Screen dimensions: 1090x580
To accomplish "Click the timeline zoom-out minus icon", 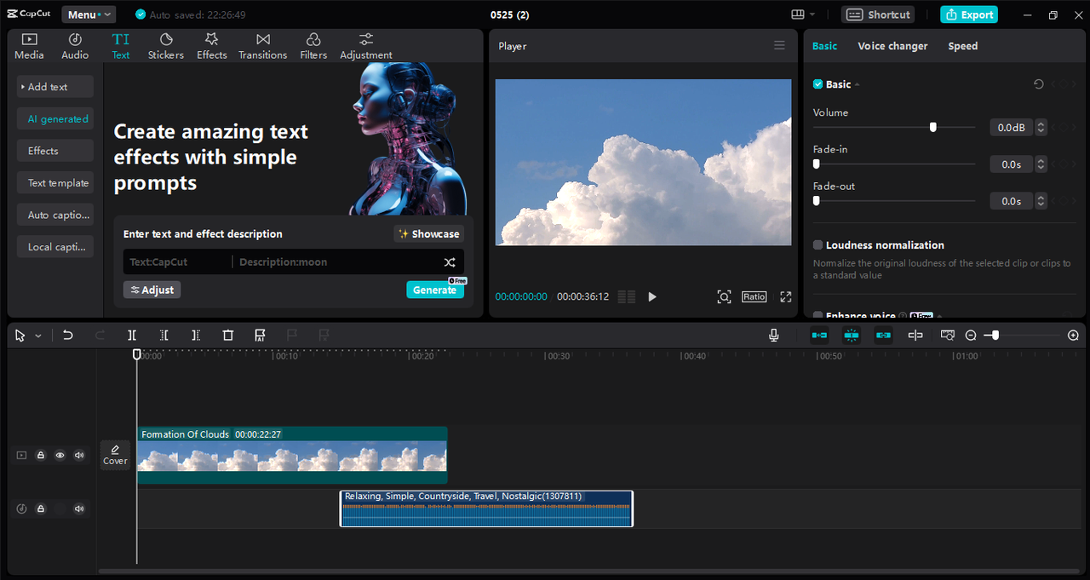I will click(971, 336).
